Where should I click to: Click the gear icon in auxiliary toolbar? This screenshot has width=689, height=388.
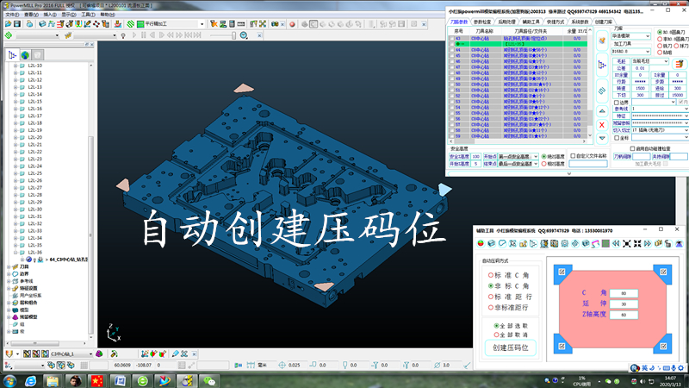point(565,243)
